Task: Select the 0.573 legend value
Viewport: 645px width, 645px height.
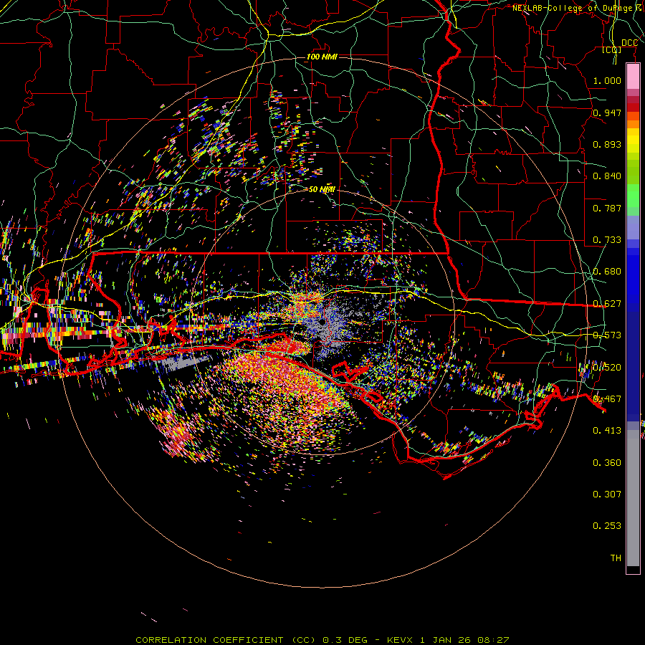Action: [x=607, y=335]
